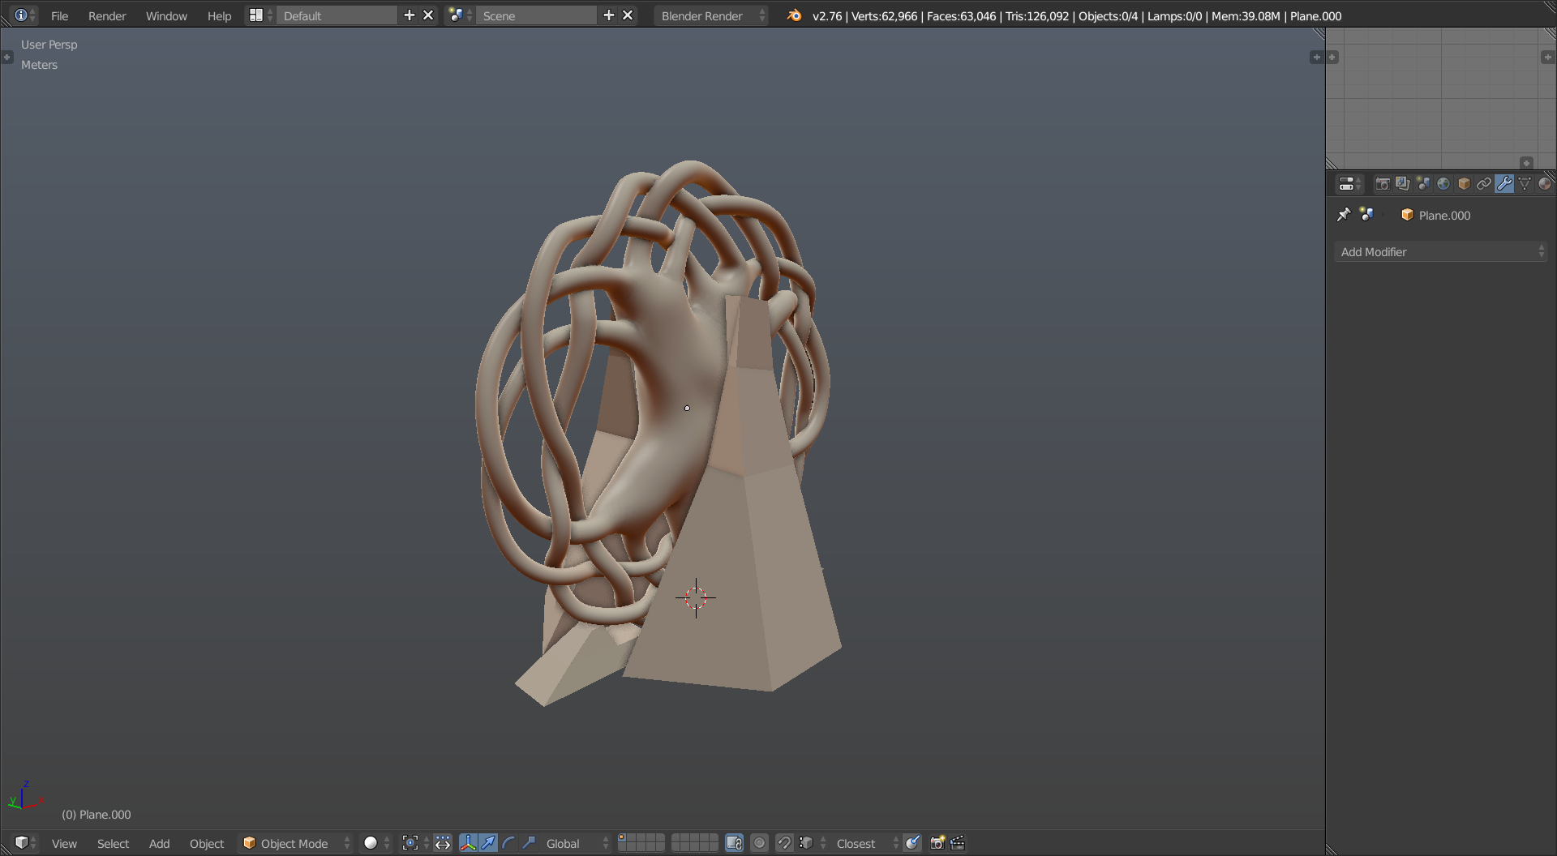Toggle proportional editing circle button

[x=759, y=843]
